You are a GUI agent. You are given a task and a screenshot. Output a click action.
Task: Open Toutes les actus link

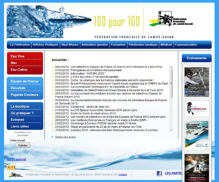65,137
